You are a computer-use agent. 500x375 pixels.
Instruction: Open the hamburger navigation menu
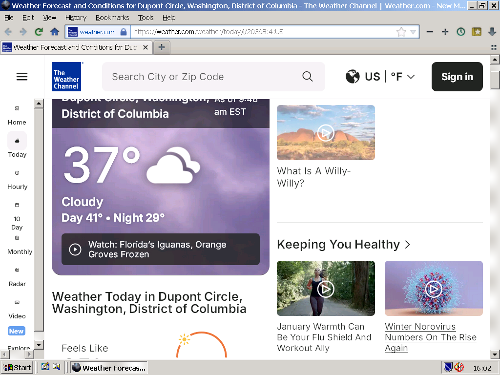click(22, 77)
